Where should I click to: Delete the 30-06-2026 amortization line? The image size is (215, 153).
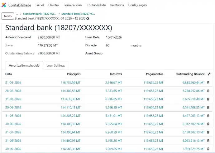[208, 124]
